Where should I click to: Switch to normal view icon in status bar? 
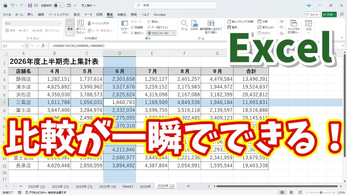282,193
